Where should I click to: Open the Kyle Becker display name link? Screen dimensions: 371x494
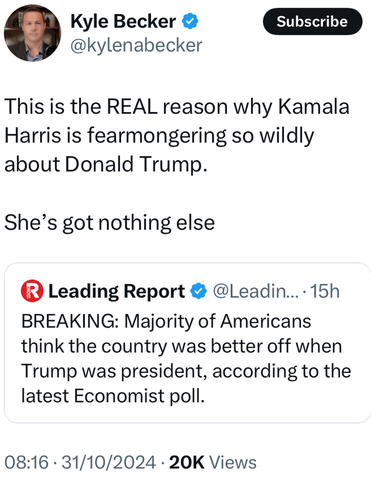pyautogui.click(x=123, y=21)
